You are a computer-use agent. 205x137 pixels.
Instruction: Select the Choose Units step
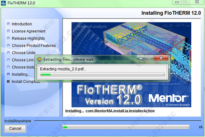click(24, 53)
